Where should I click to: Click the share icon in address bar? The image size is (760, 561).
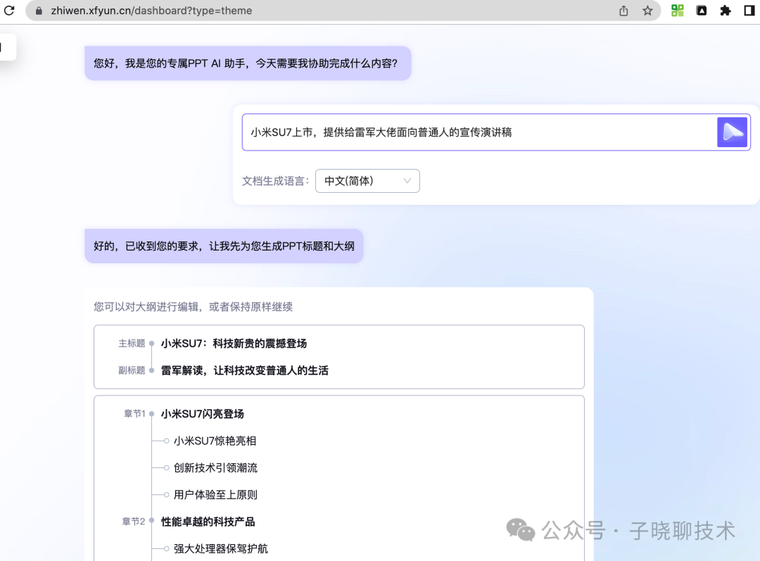(623, 11)
